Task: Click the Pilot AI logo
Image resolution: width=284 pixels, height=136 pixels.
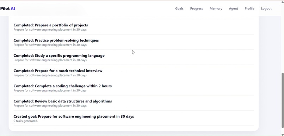Action: pyautogui.click(x=8, y=8)
